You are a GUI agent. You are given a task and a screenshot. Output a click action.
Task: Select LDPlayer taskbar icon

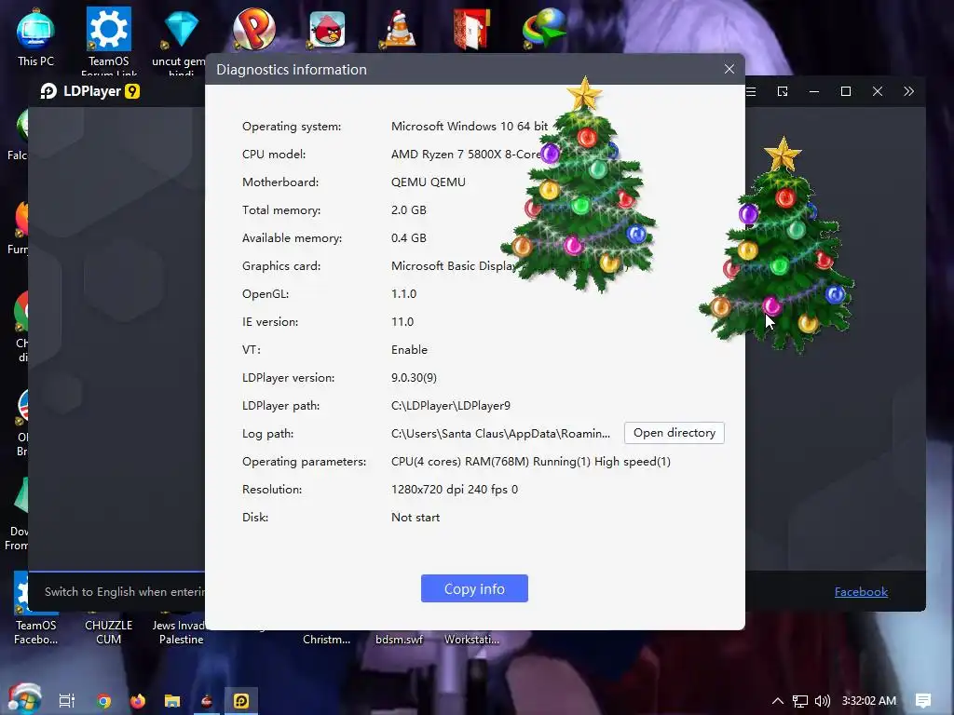point(241,701)
